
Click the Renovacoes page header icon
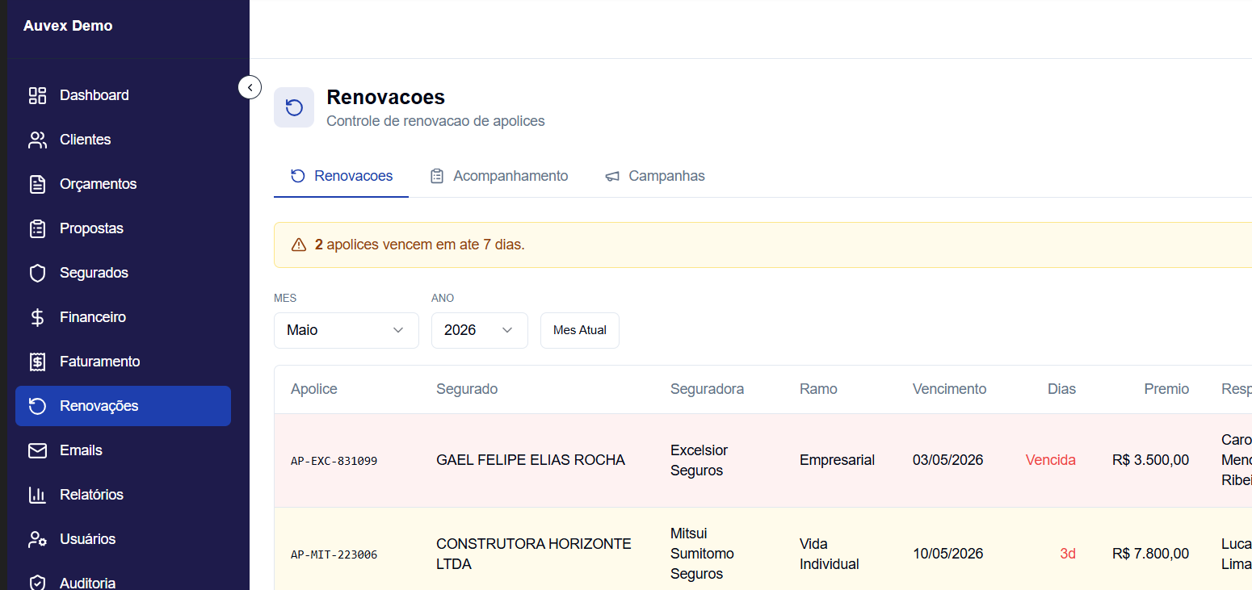pos(294,107)
